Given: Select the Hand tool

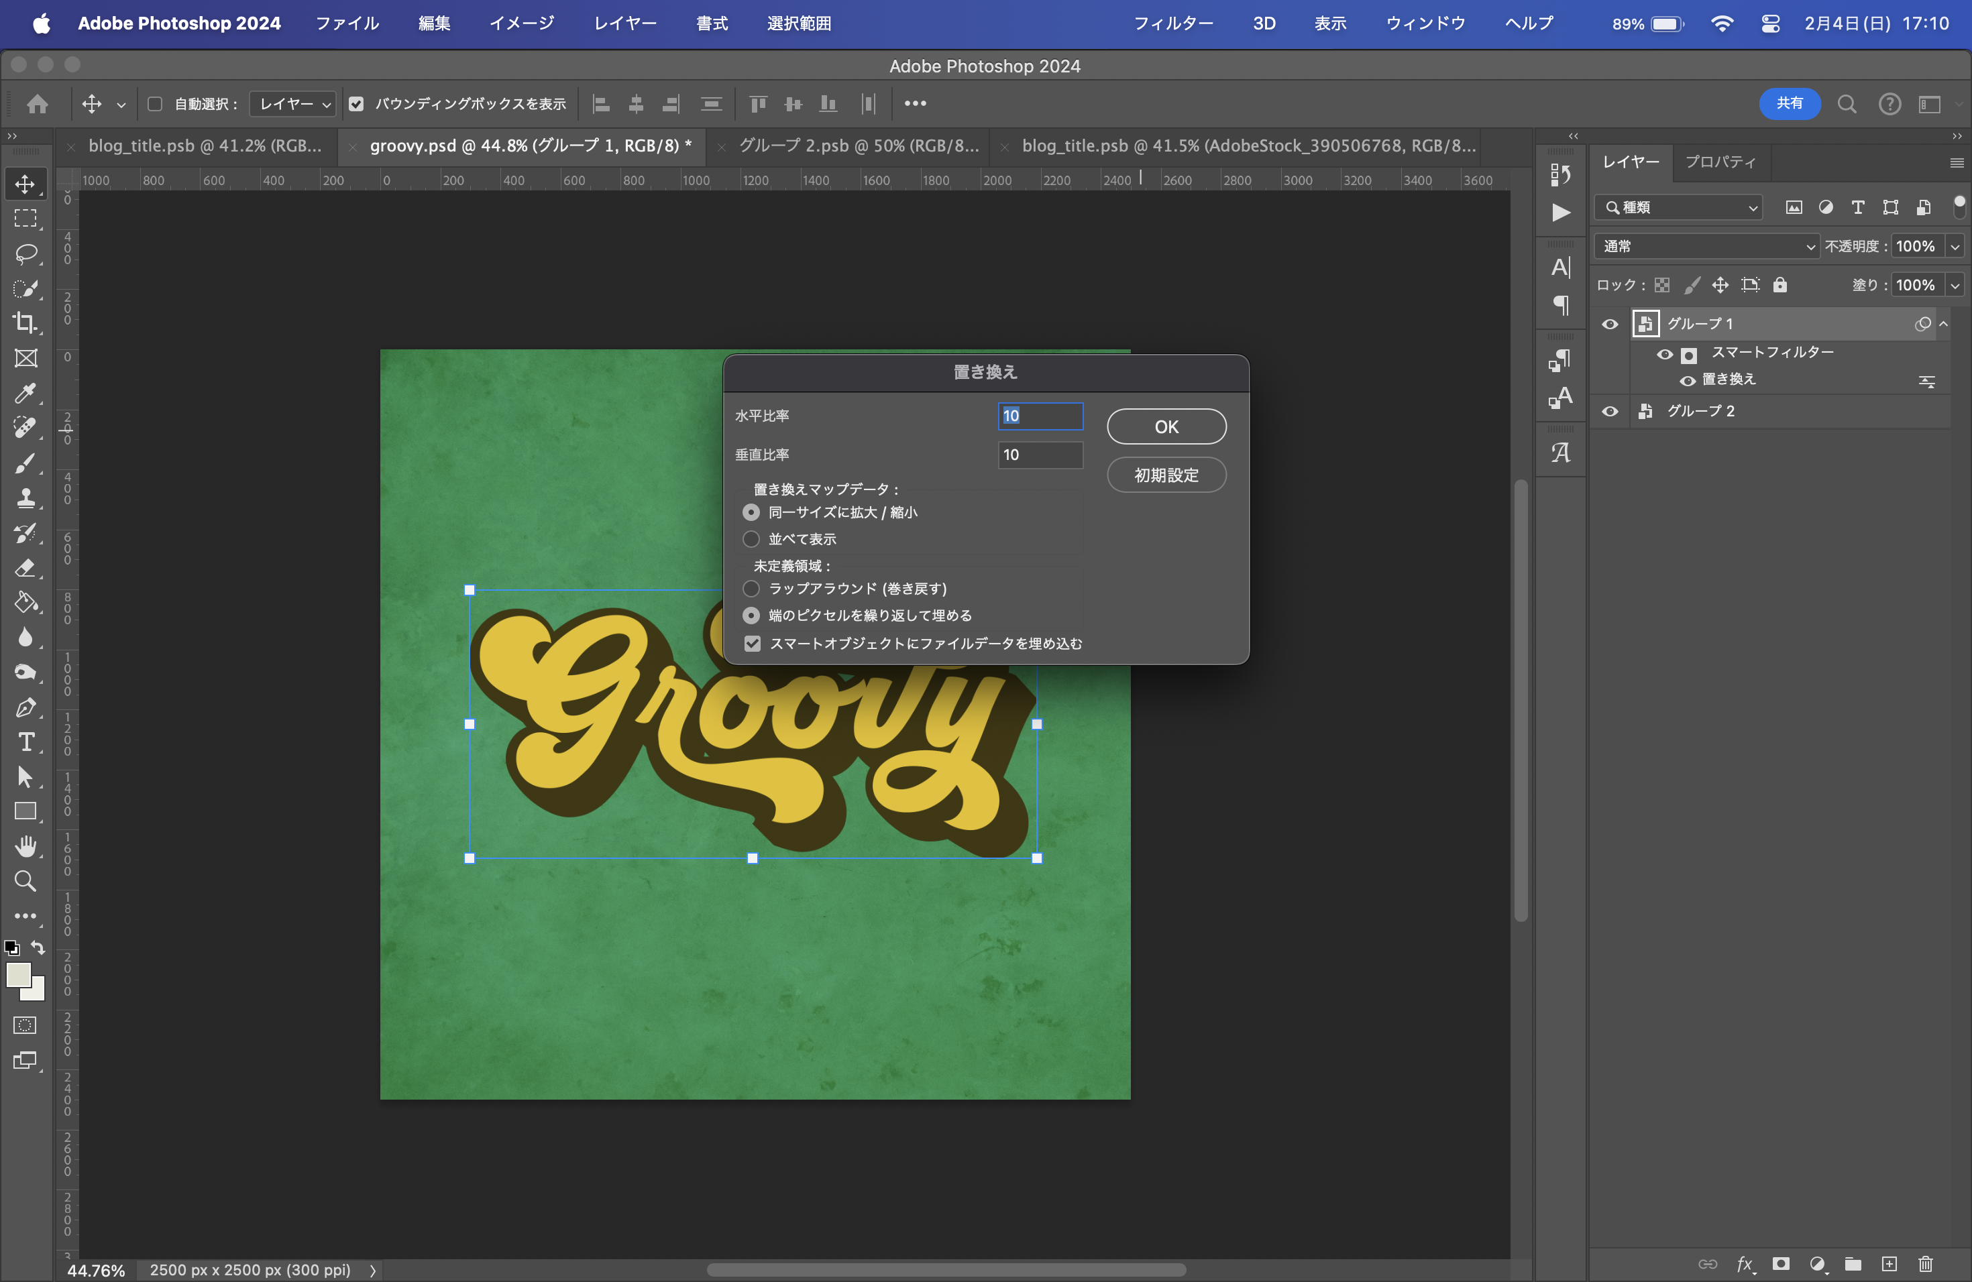Looking at the screenshot, I should pyautogui.click(x=25, y=846).
